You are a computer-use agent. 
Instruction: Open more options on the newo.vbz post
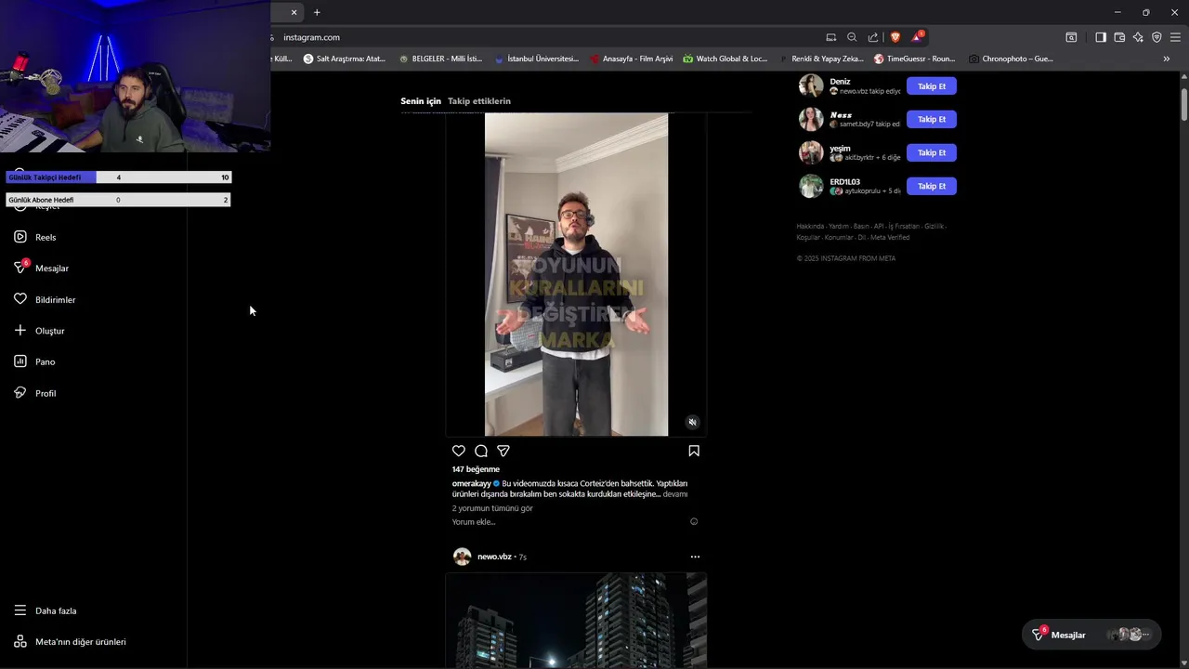[x=695, y=557]
